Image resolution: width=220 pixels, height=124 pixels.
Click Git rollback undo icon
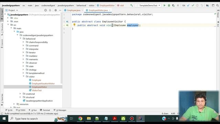coord(202,6)
